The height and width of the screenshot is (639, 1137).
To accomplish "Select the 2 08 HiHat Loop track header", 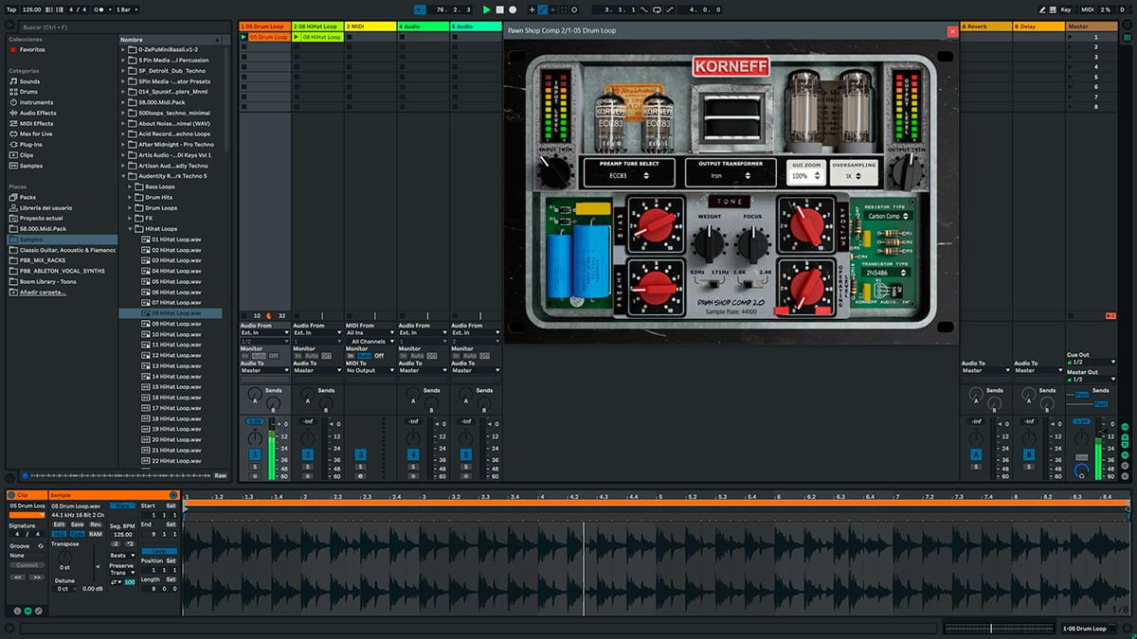I will point(317,27).
